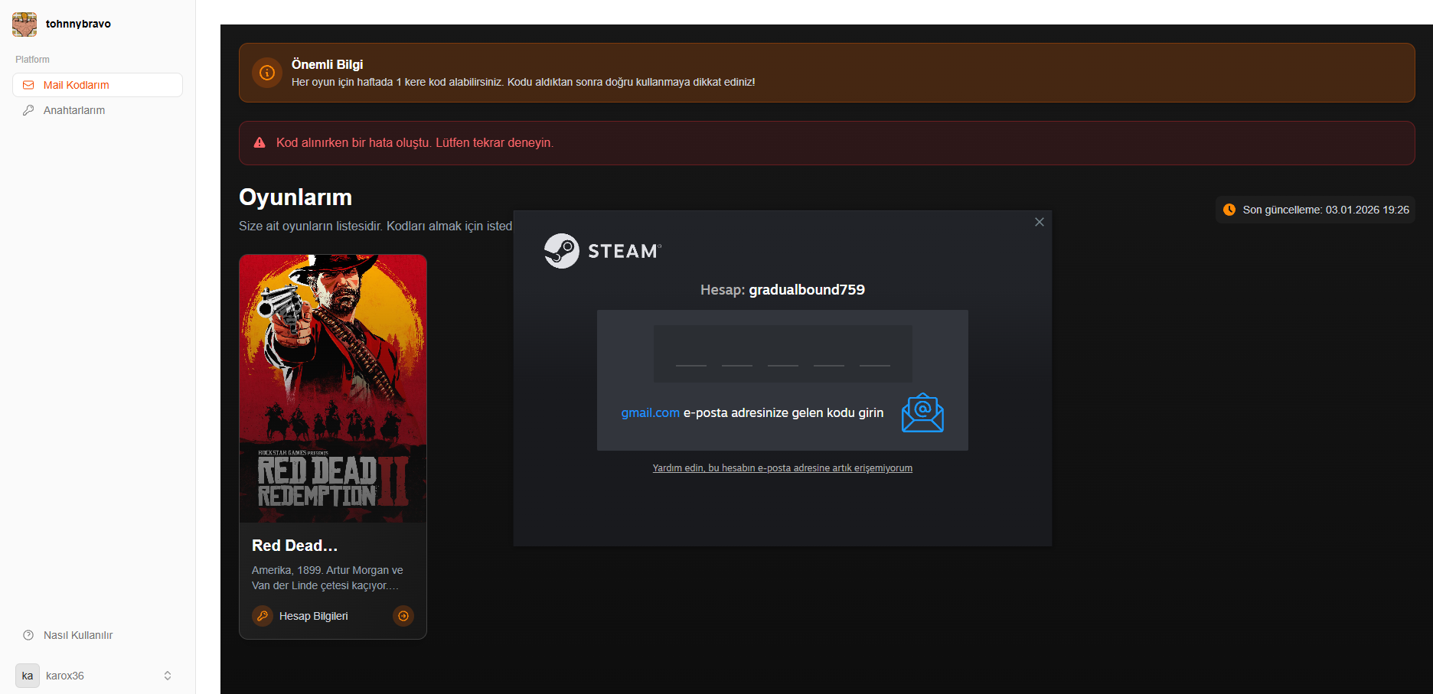
Task: Open Anahtarlarım in the sidebar
Action: [97, 110]
